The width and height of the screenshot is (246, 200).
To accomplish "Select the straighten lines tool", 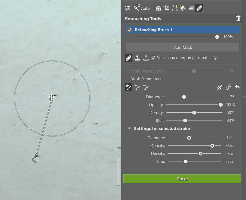I will (175, 8).
